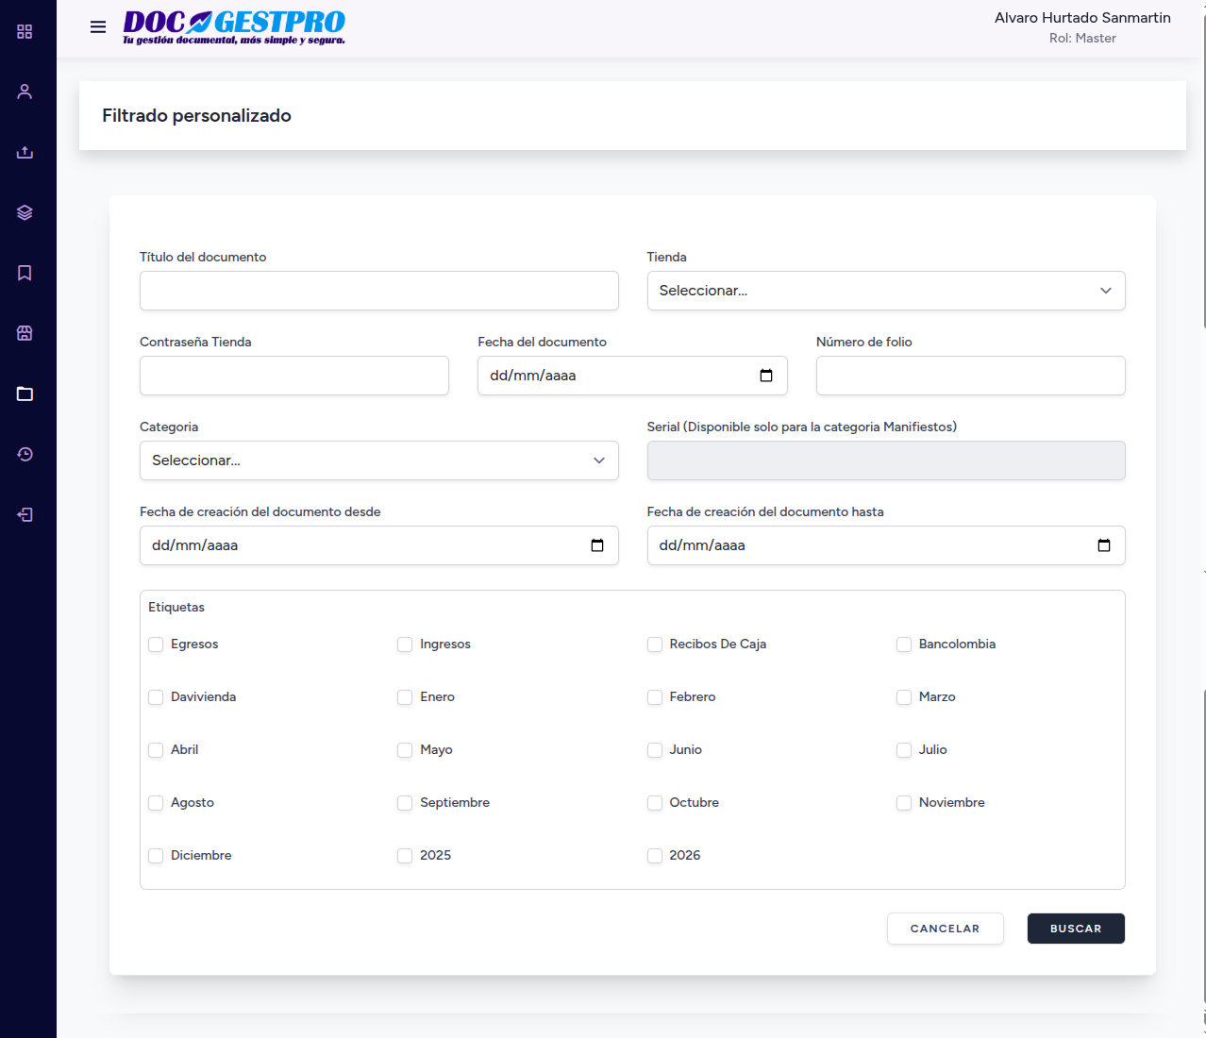Open the Categoria dropdown
The width and height of the screenshot is (1206, 1038).
[x=379, y=460]
